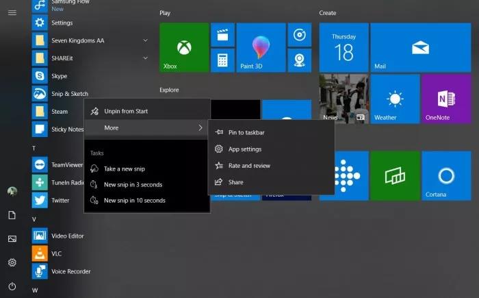Open Pictures from the Start rail
Viewport: 479px width, 298px height.
coord(12,238)
